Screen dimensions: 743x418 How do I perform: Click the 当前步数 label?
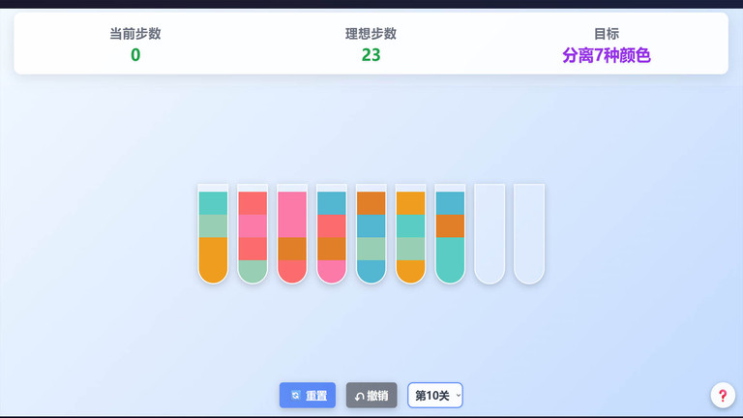point(135,34)
